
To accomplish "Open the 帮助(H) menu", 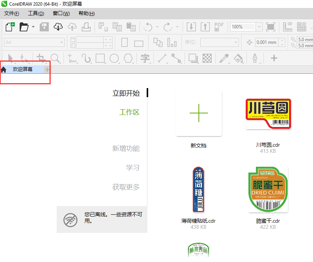I will (x=87, y=13).
